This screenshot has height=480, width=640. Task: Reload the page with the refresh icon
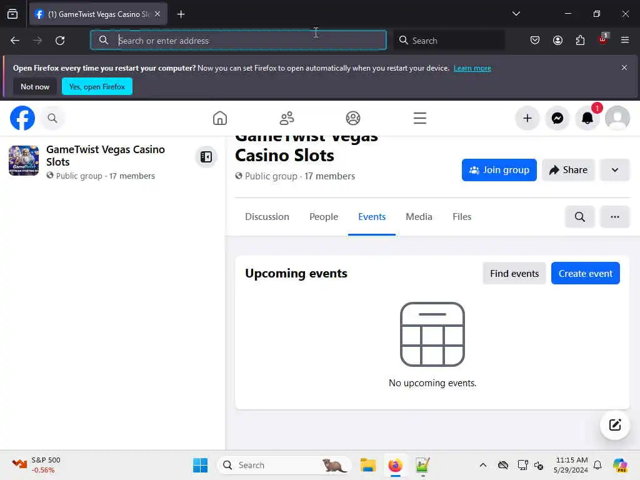coord(60,41)
